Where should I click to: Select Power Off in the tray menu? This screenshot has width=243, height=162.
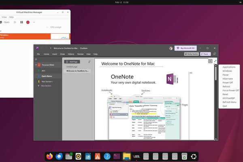click(228, 83)
